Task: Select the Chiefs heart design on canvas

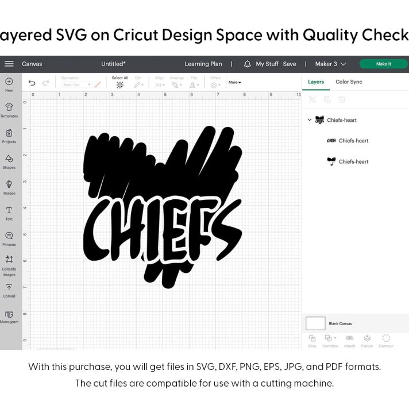Action: click(163, 207)
